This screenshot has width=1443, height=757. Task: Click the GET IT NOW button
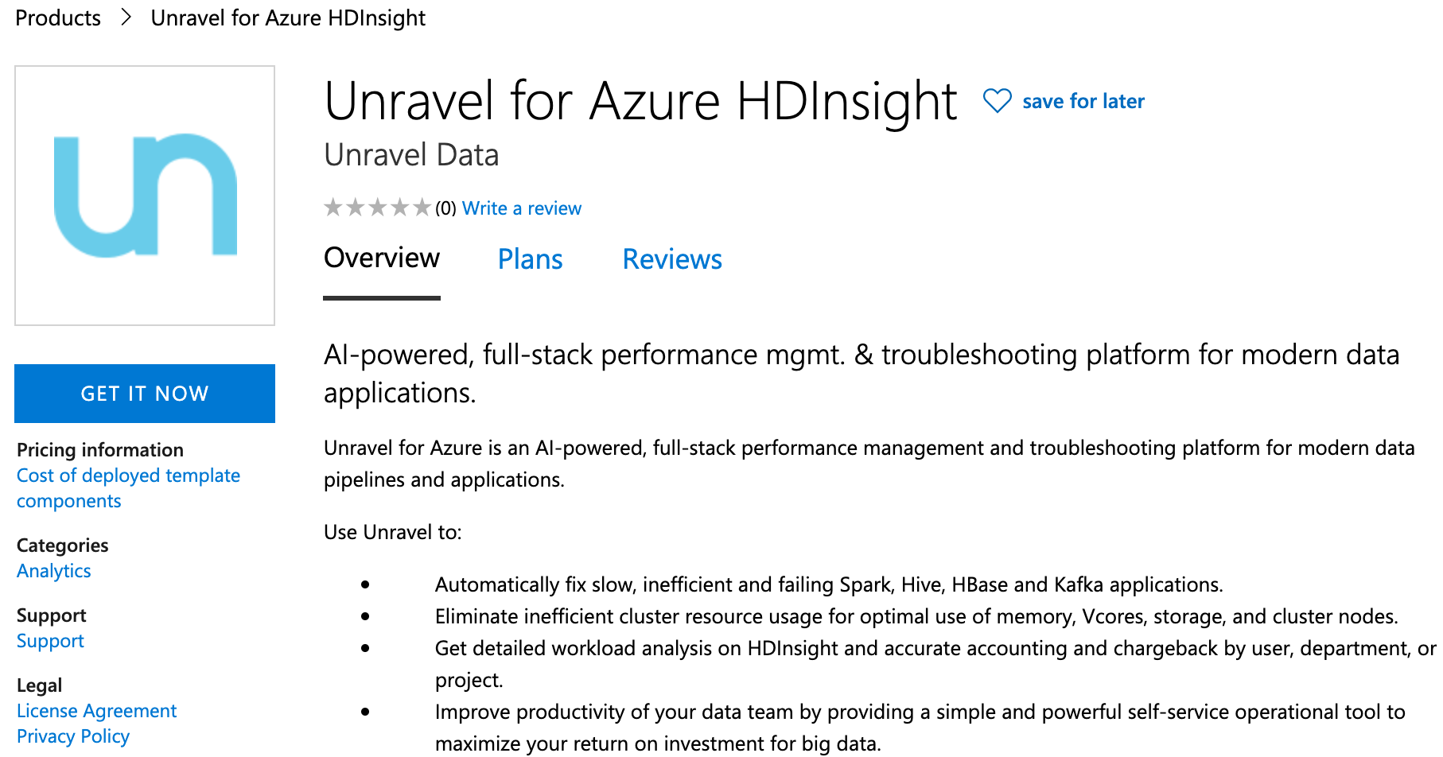pyautogui.click(x=145, y=394)
